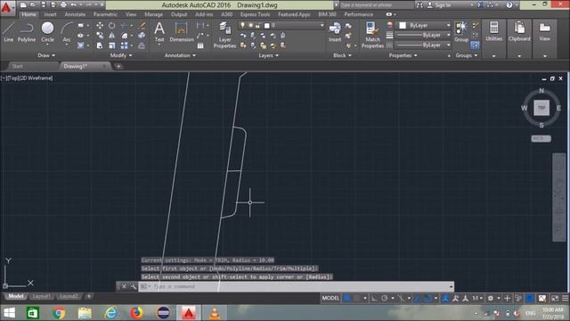
Task: Click the Table icon in Annotation panel
Action: (200, 45)
